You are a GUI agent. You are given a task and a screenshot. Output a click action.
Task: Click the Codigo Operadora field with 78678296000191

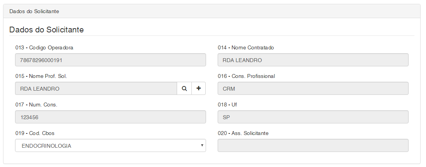(110, 60)
